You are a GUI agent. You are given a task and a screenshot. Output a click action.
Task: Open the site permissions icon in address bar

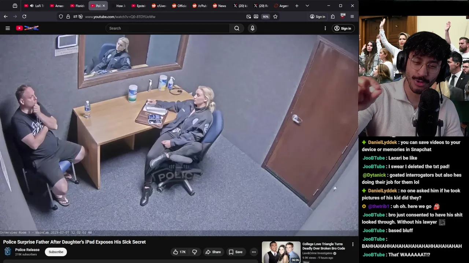[x=75, y=16]
